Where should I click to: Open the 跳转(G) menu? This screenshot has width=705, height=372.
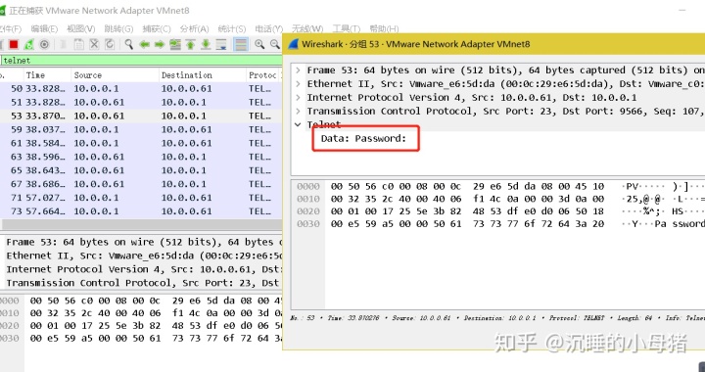coord(118,28)
